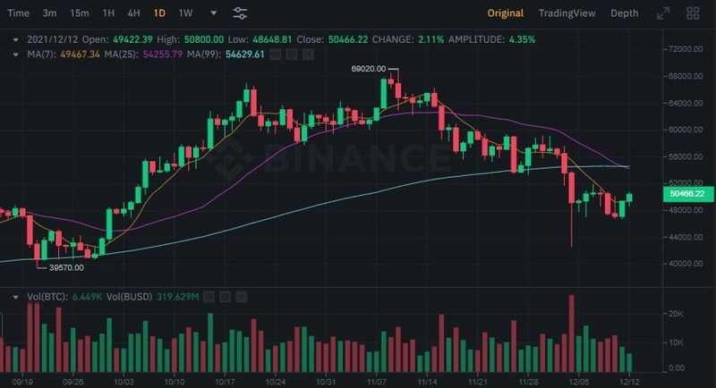Choose the Time line chart option
This screenshot has width=716, height=388.
tap(18, 13)
